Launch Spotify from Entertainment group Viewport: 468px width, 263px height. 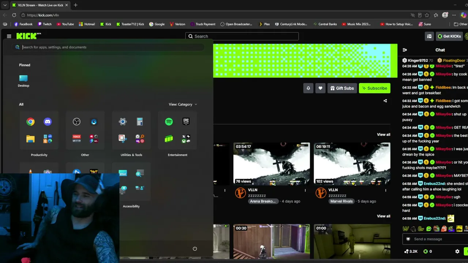tap(169, 122)
